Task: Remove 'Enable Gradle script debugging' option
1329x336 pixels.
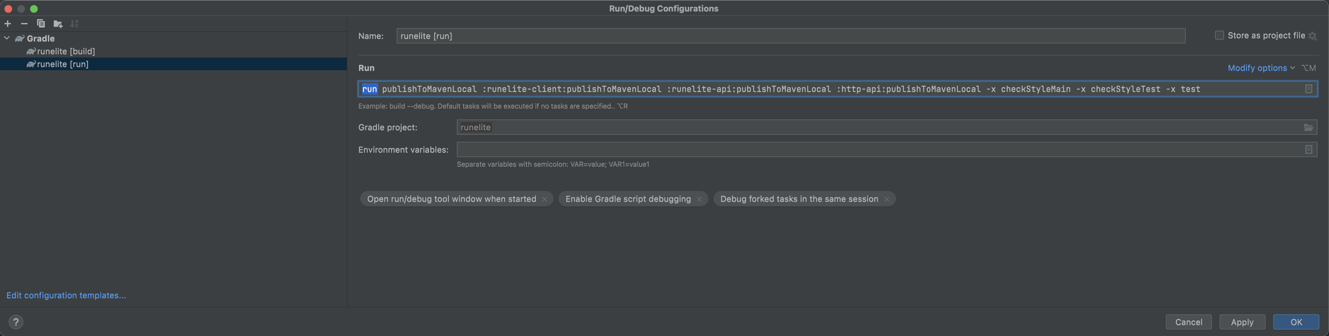Action: tap(699, 199)
